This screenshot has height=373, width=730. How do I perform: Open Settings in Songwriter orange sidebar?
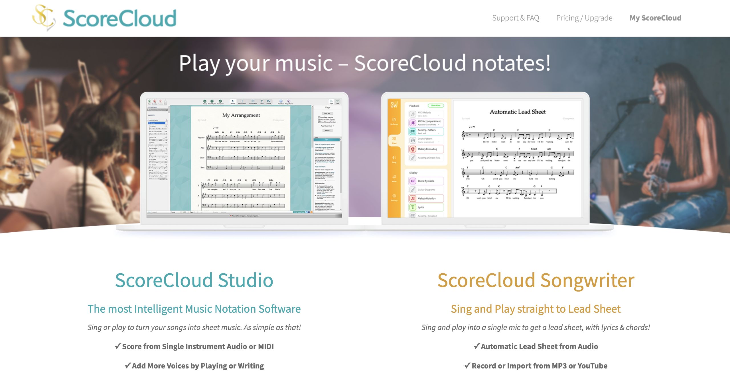click(x=394, y=198)
